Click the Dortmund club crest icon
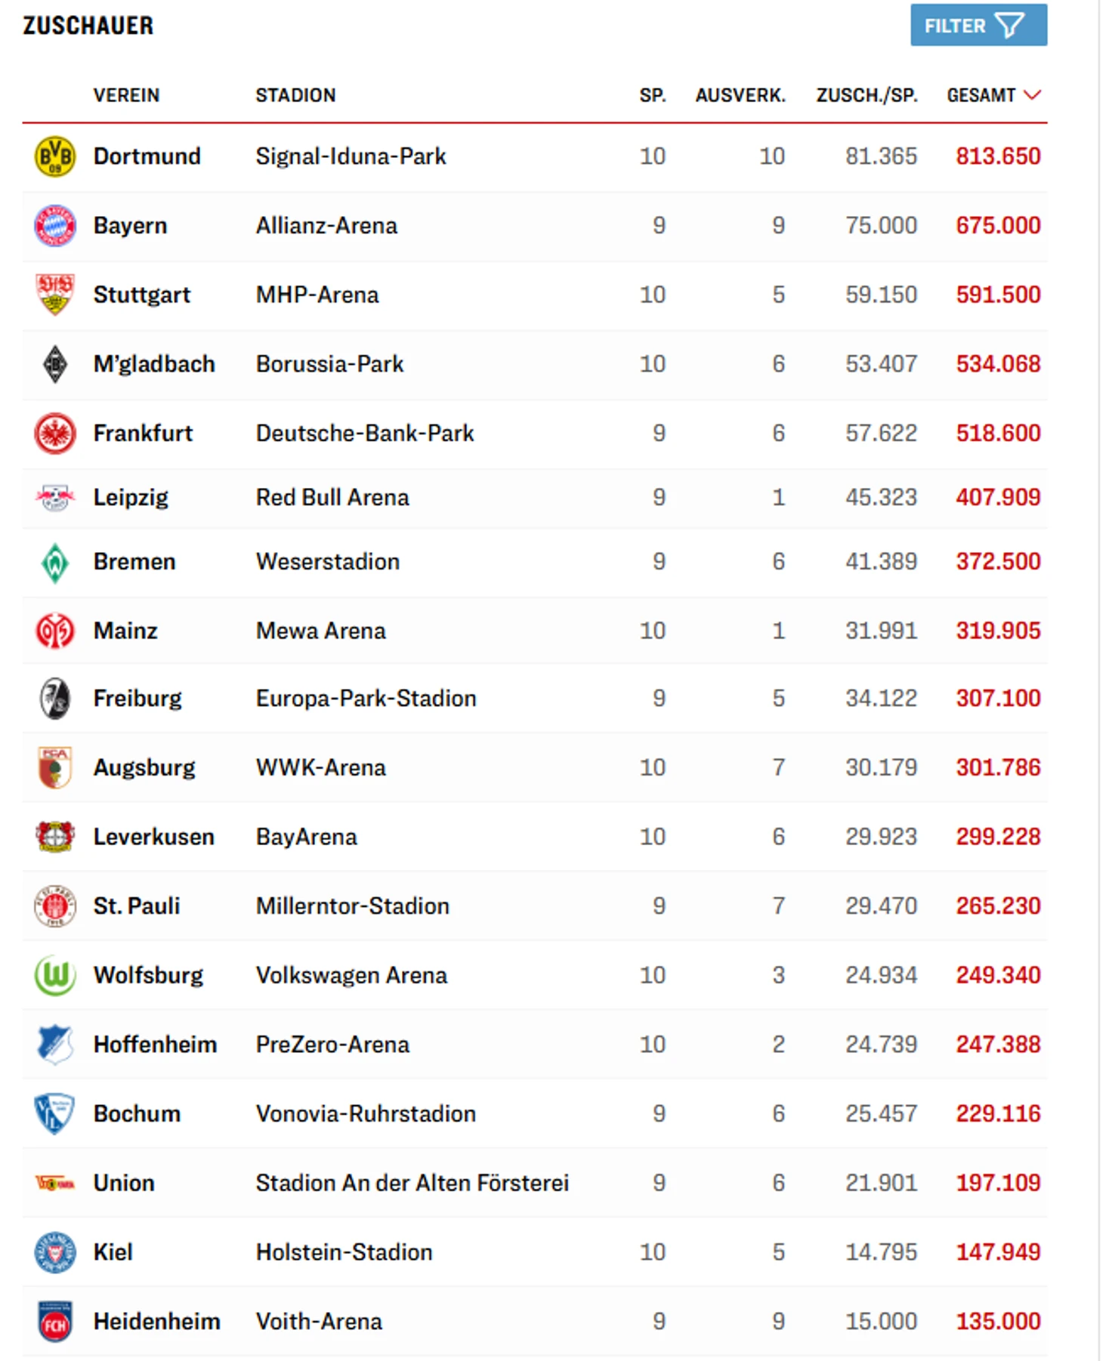The width and height of the screenshot is (1103, 1361). [x=55, y=156]
